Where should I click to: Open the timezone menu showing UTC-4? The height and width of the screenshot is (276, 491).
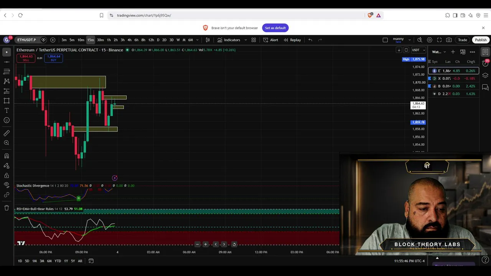tap(409, 261)
